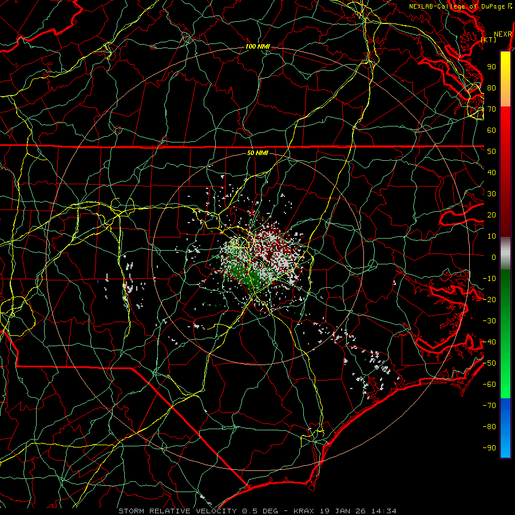
Task: Click the 0 label on velocity scale
Action: tap(494, 257)
